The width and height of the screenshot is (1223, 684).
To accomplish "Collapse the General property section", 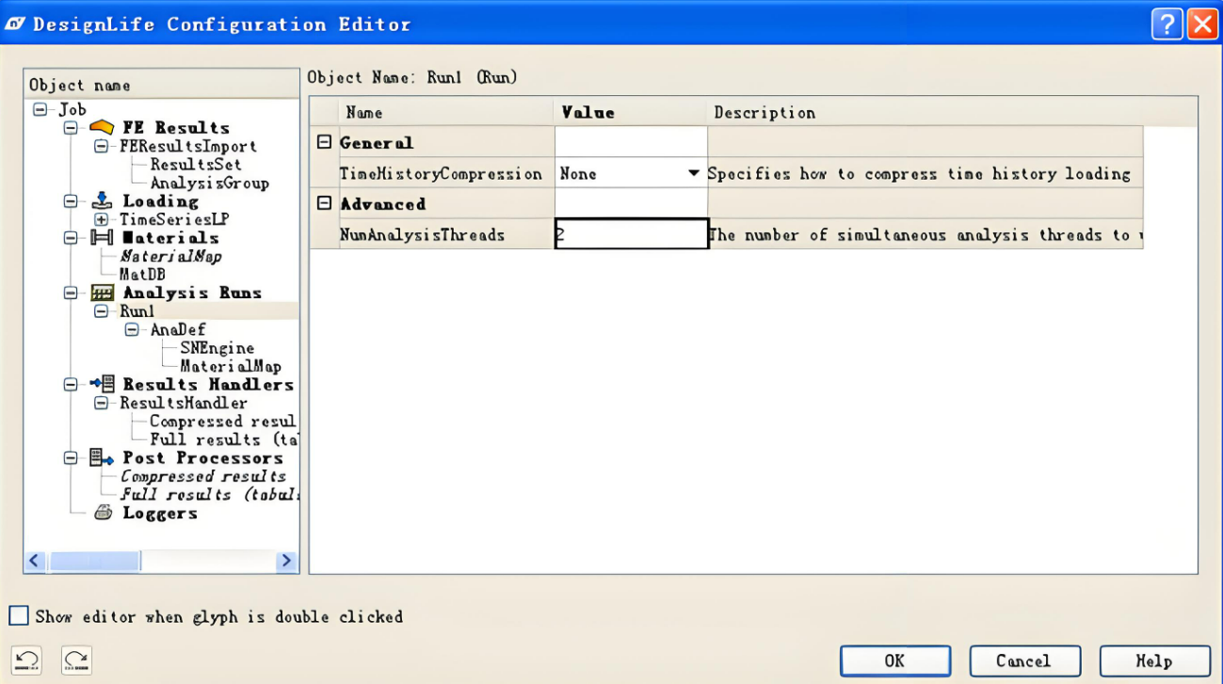I will [x=324, y=143].
